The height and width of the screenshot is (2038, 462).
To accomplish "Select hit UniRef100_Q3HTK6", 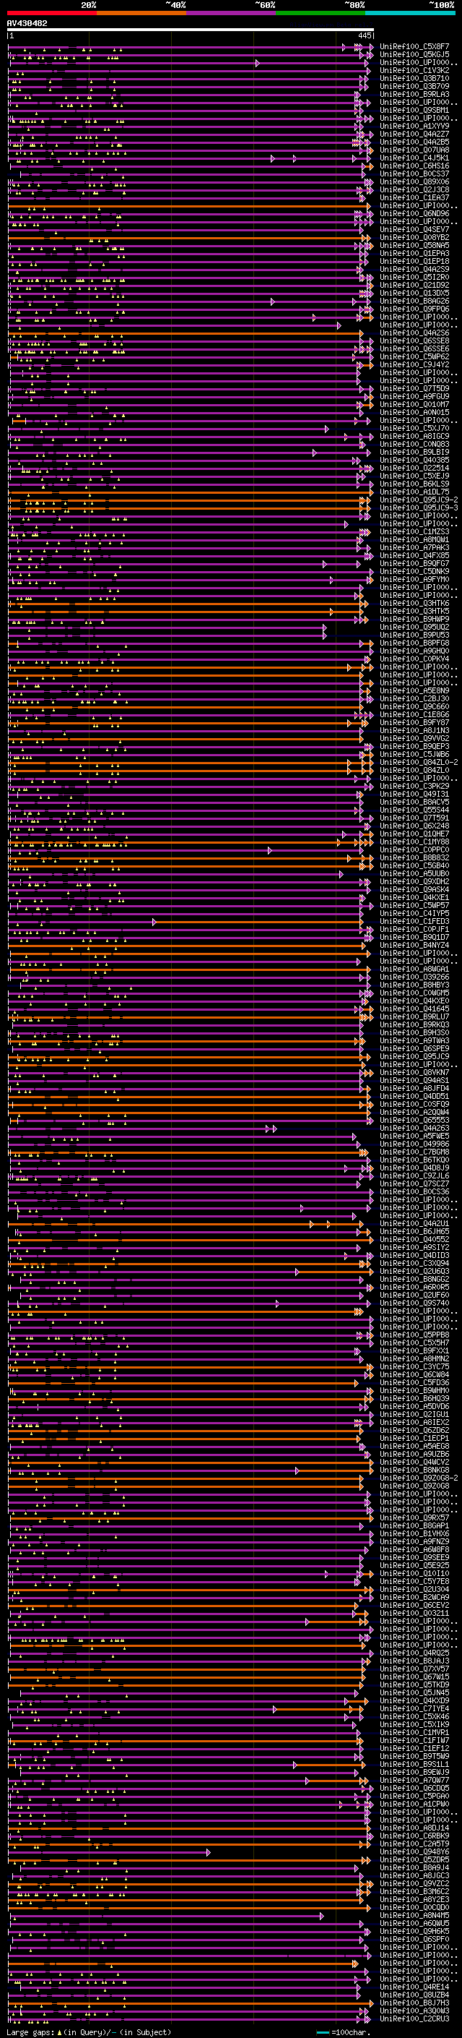I will (414, 603).
